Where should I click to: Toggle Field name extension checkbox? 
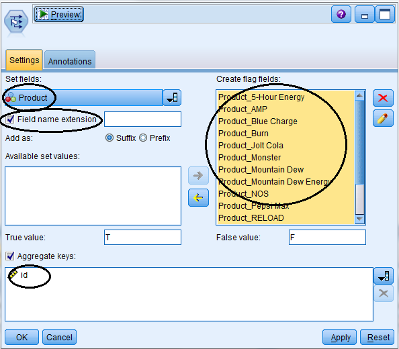coord(10,119)
